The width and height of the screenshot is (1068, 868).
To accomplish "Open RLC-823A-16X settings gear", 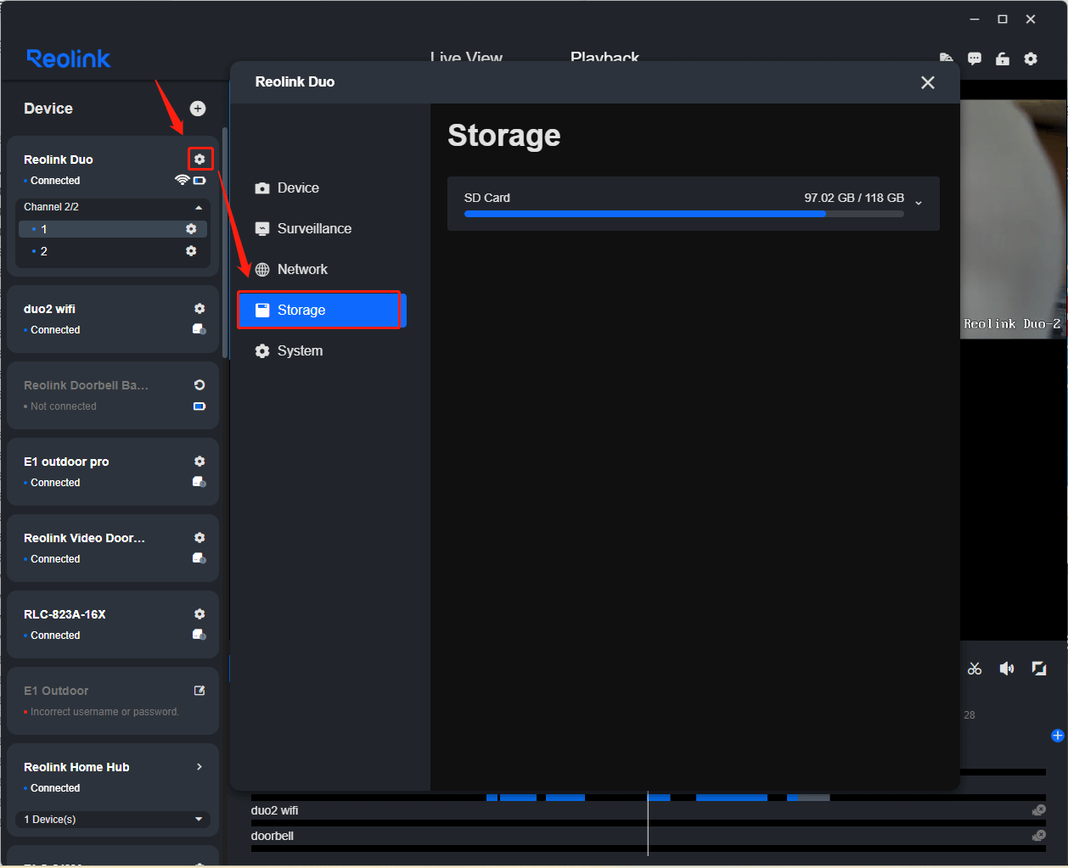I will [x=200, y=614].
